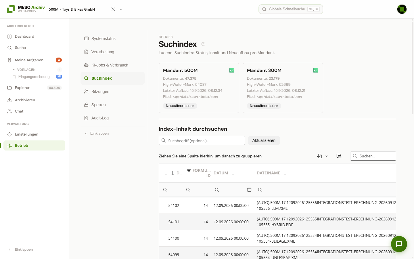
Task: Click the MESO Archiv logo
Action: 26,9
